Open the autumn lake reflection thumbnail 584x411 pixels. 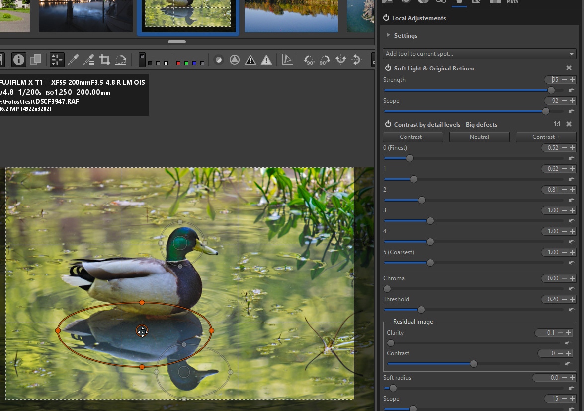pyautogui.click(x=291, y=16)
